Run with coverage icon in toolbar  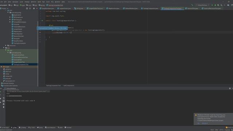coord(218,5)
